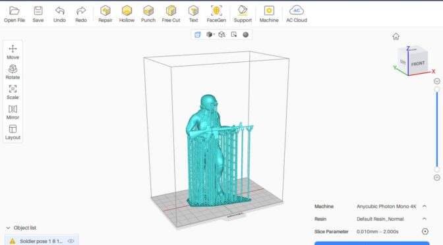Open the Layout tool
This screenshot has height=245, width=443.
13,132
